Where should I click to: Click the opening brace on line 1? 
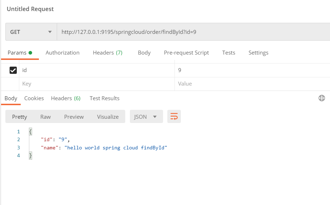coord(31,132)
